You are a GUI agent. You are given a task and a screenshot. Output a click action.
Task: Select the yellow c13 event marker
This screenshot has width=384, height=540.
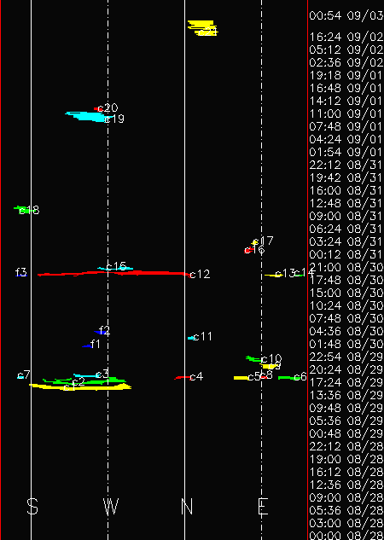pyautogui.click(x=273, y=275)
